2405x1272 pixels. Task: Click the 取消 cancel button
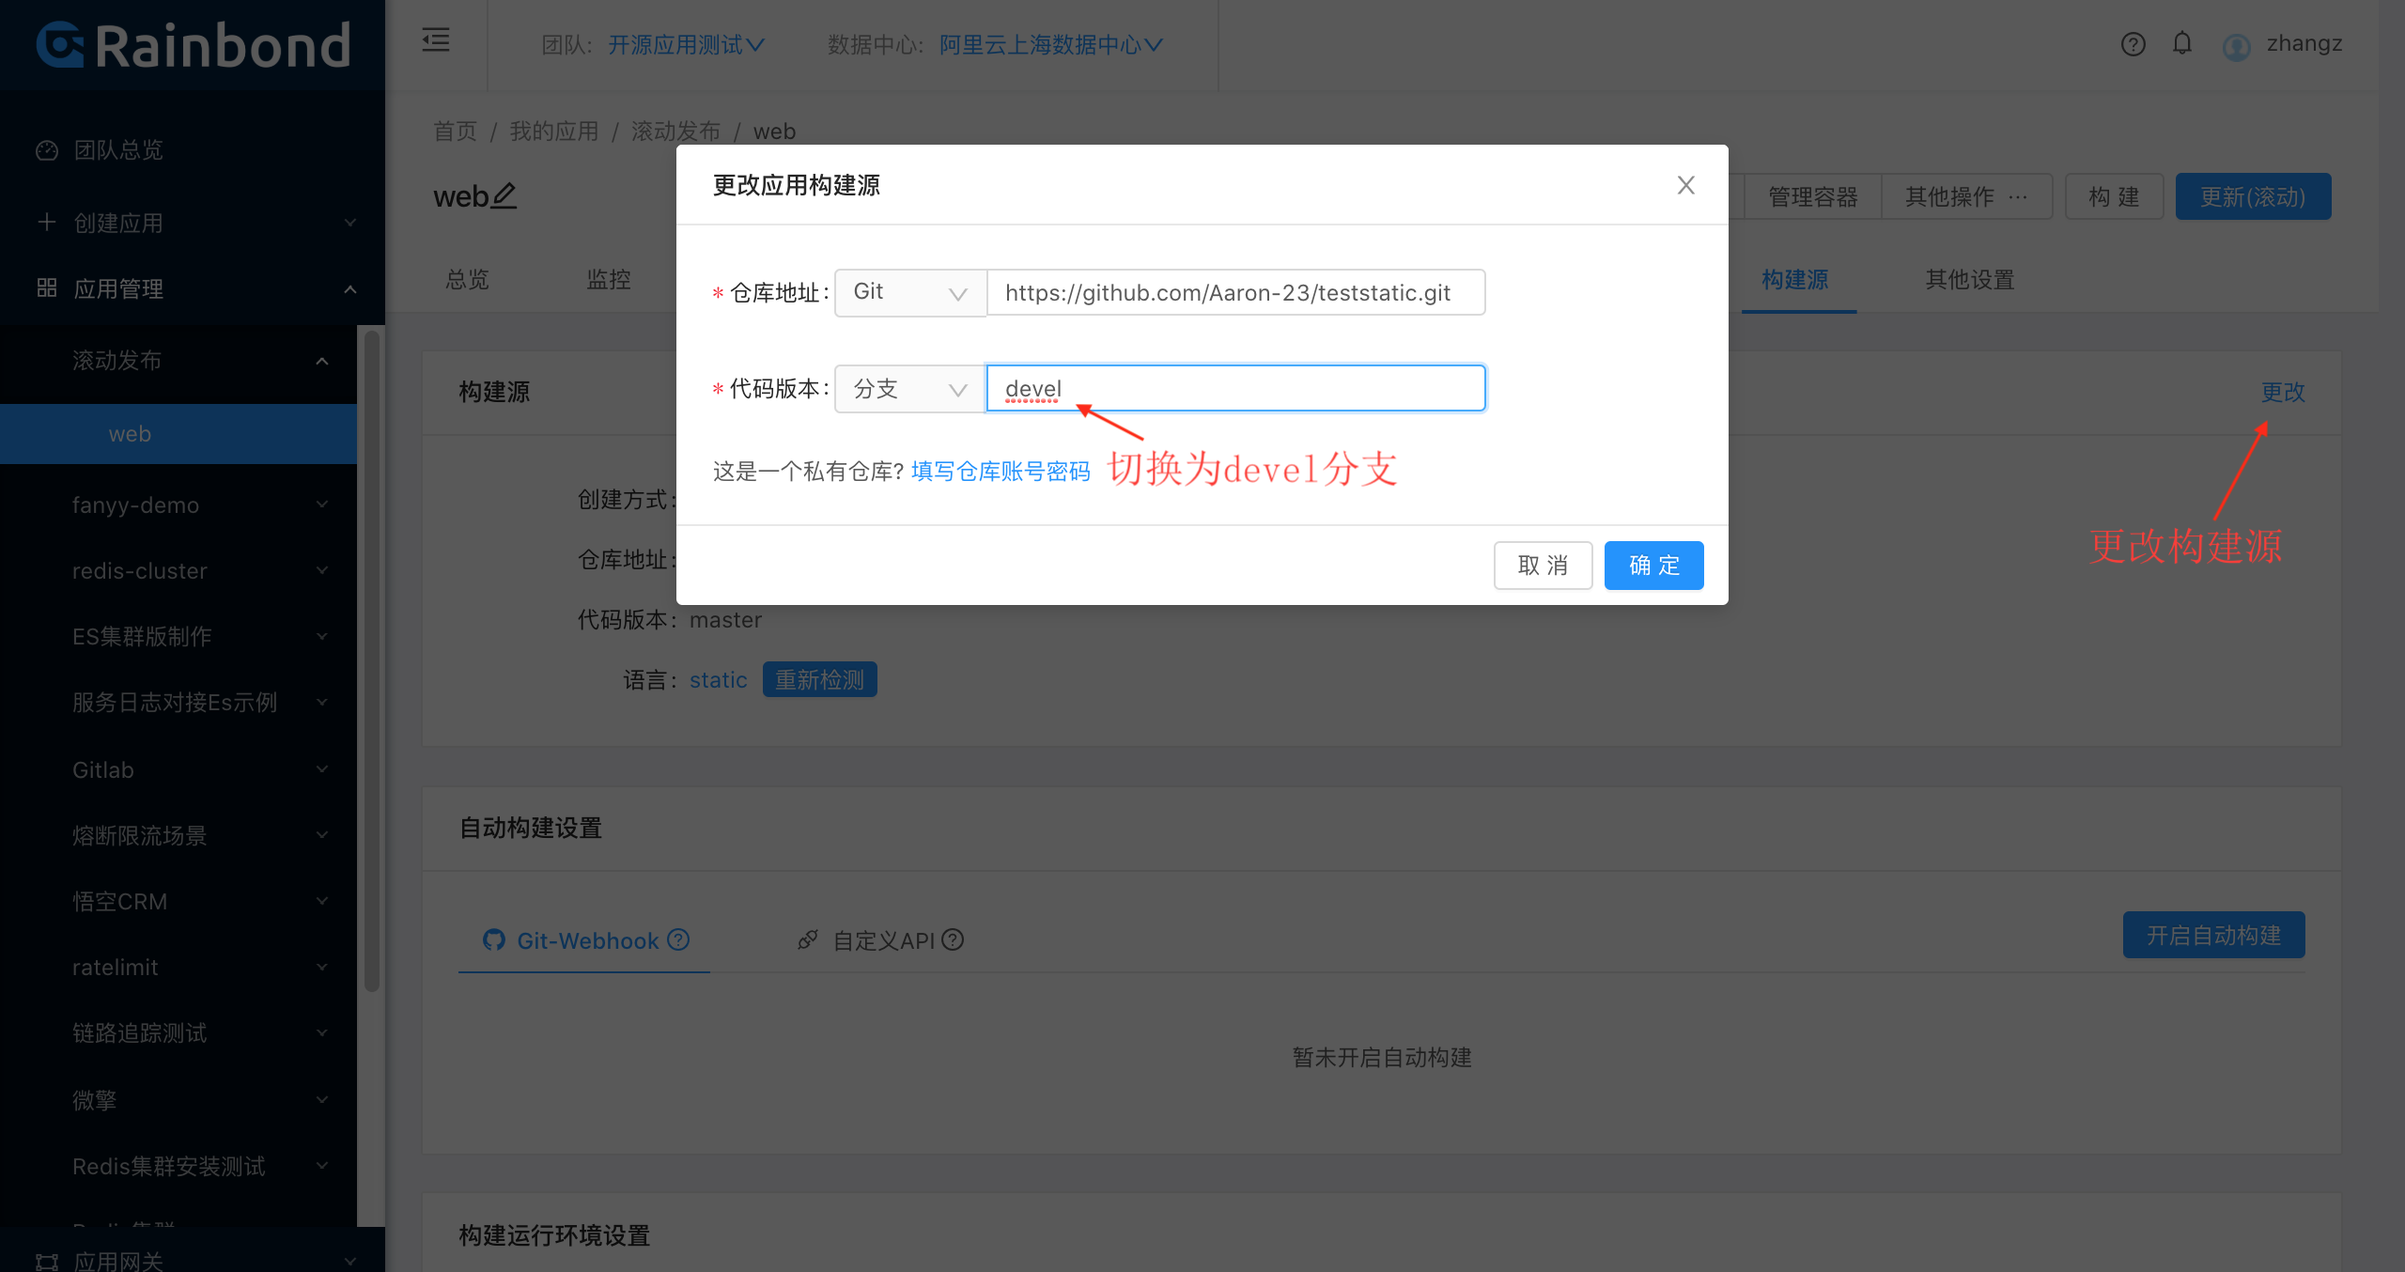[1544, 566]
